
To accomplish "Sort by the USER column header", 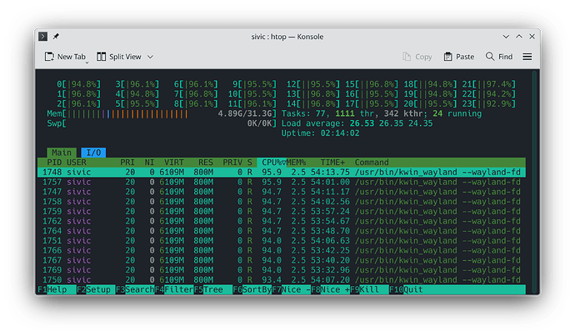I will [77, 162].
